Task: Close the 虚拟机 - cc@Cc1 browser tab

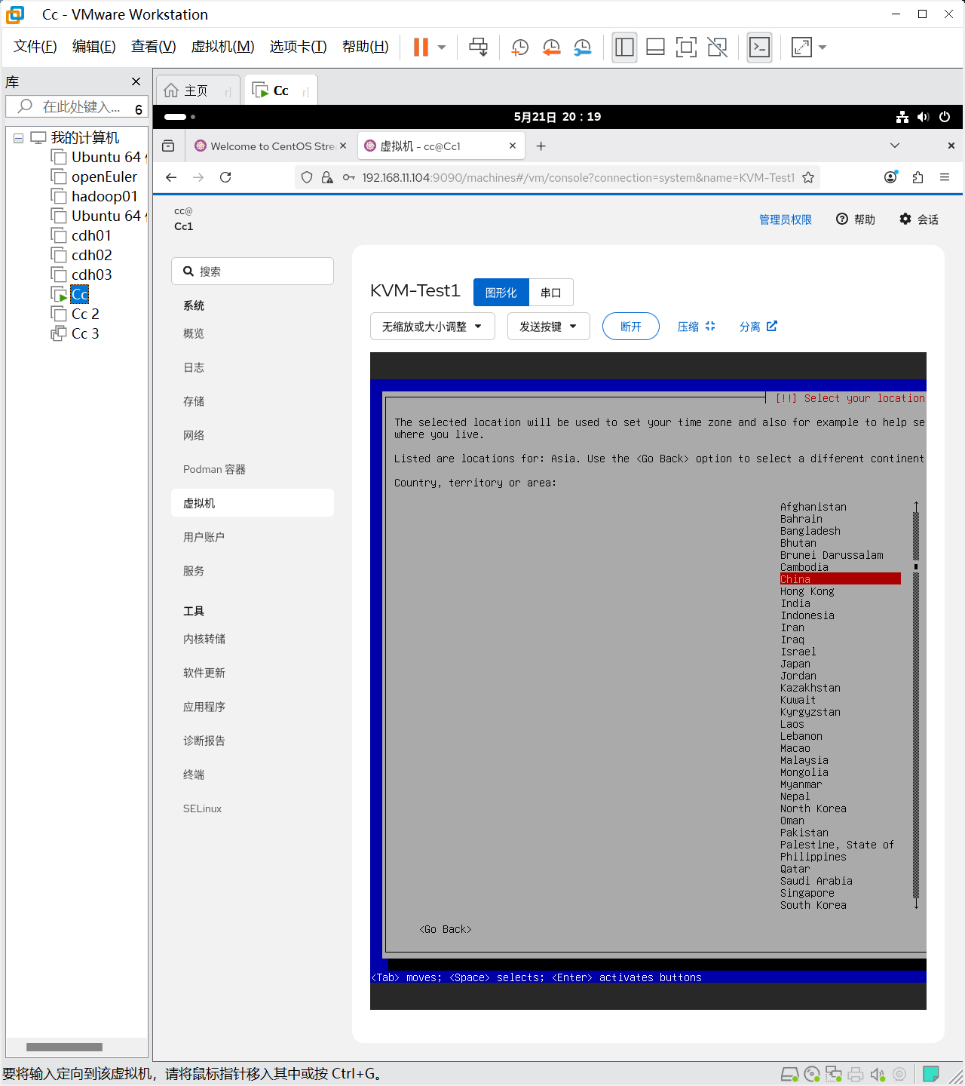Action: point(513,146)
